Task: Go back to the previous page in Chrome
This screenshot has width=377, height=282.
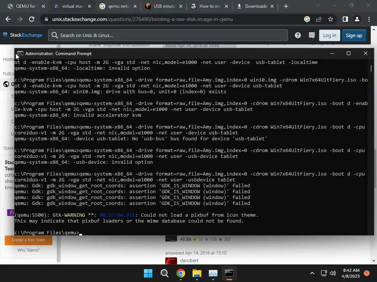Action: click(x=8, y=19)
